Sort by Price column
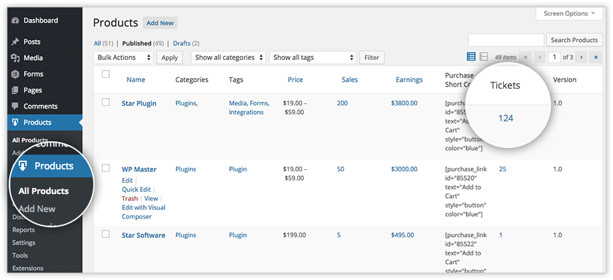This screenshot has width=613, height=280. tap(295, 80)
